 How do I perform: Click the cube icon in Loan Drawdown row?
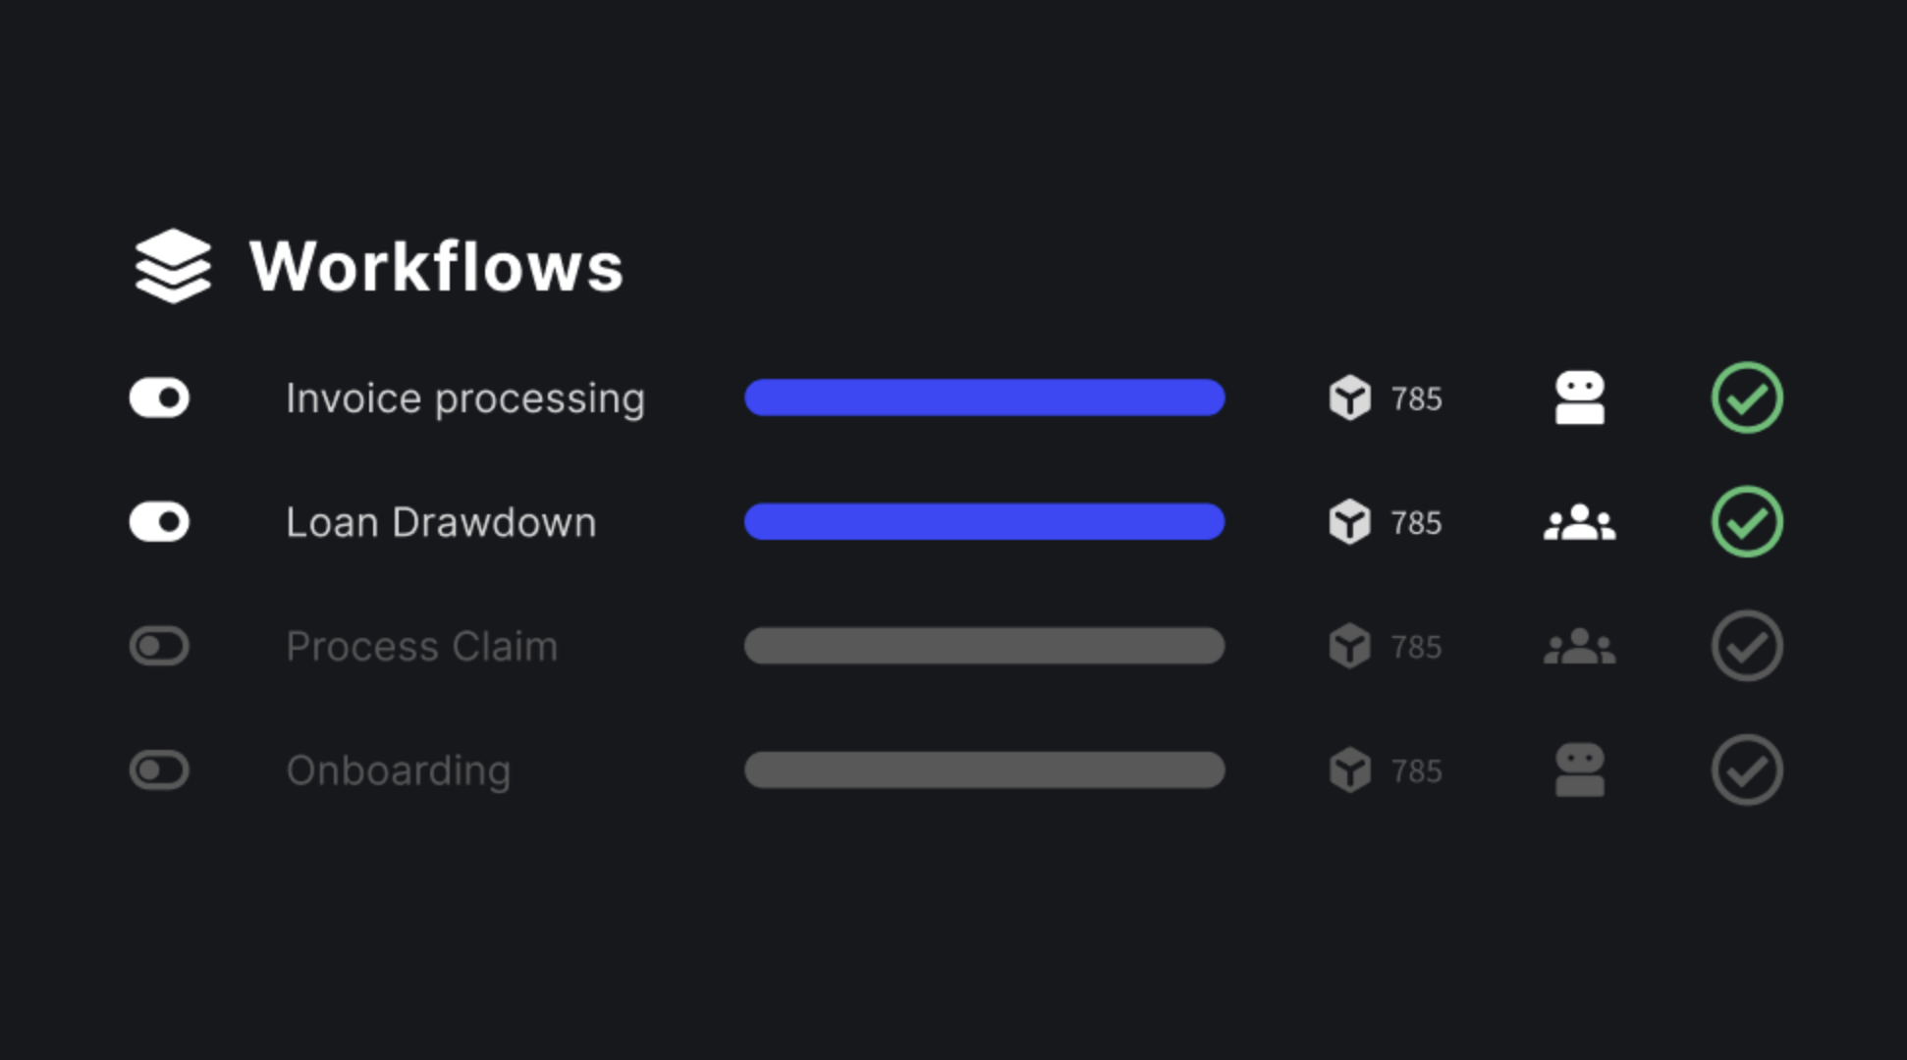1349,522
